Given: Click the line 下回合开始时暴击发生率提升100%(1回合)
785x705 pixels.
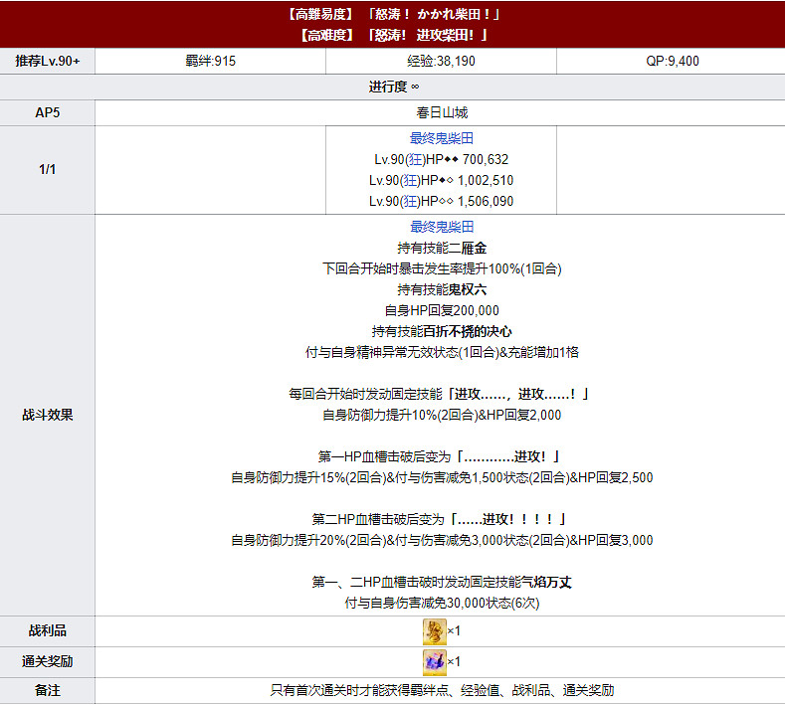Looking at the screenshot, I should click(x=442, y=268).
